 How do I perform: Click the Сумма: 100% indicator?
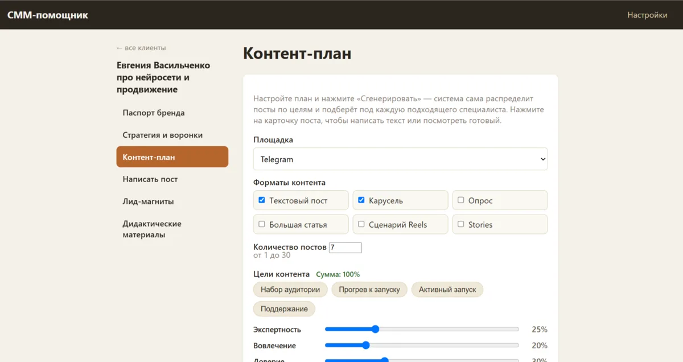point(338,274)
